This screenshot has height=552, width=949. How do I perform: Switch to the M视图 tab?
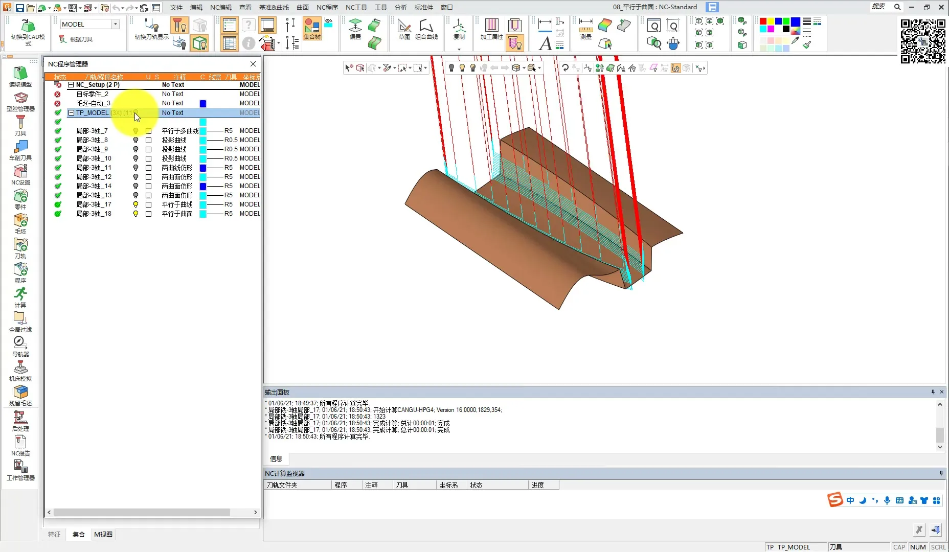tap(103, 534)
